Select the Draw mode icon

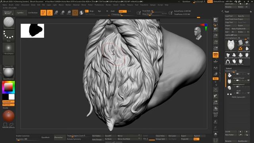[50, 13]
